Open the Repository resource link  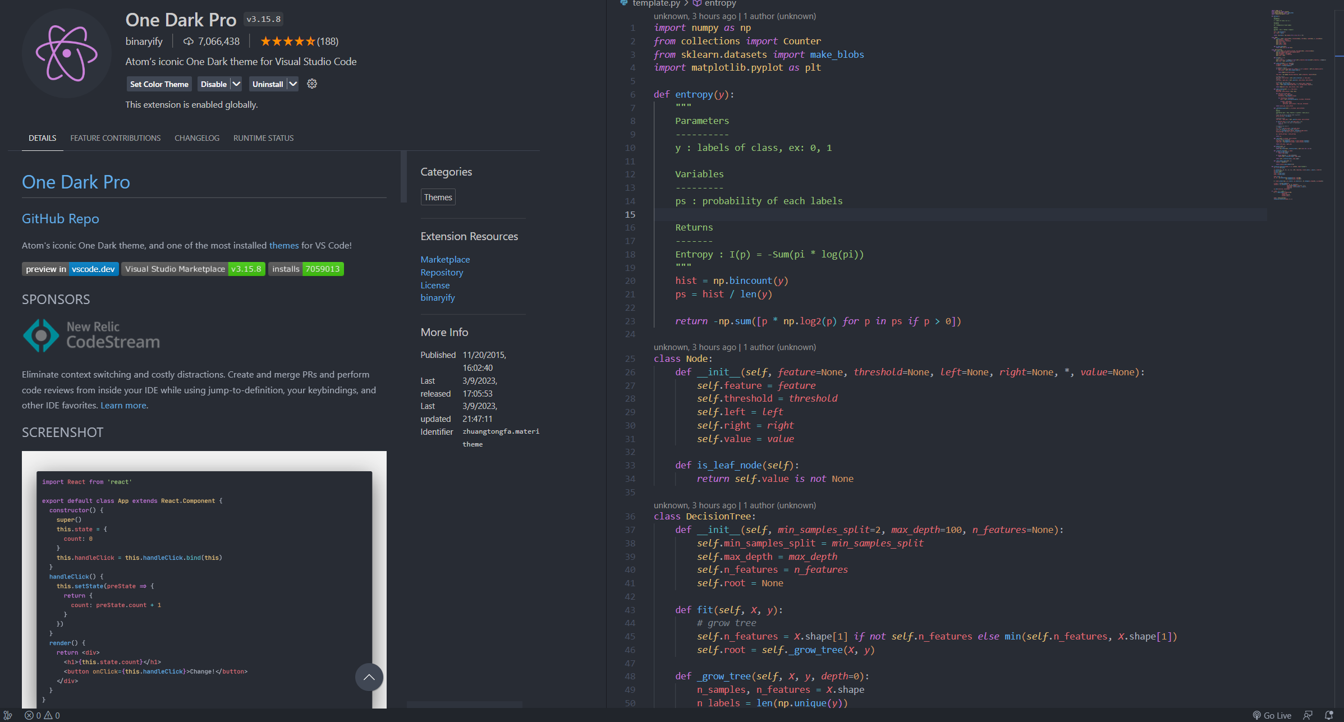(x=442, y=272)
